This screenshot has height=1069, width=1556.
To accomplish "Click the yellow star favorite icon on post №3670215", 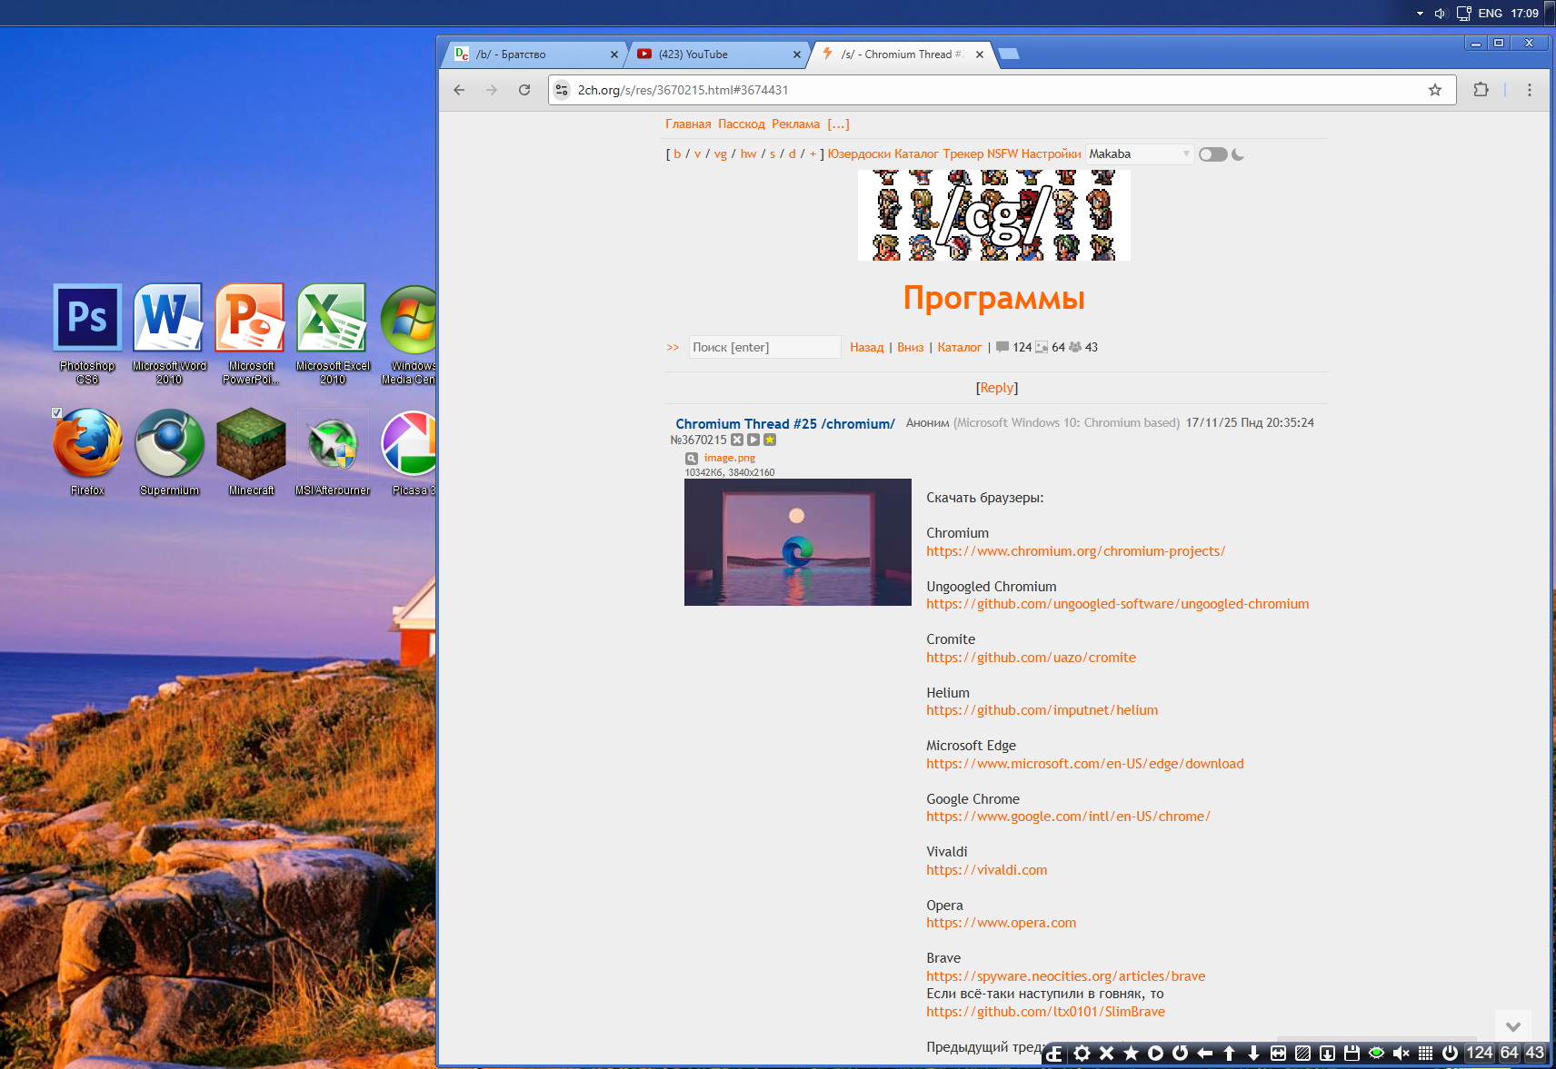I will tap(770, 440).
